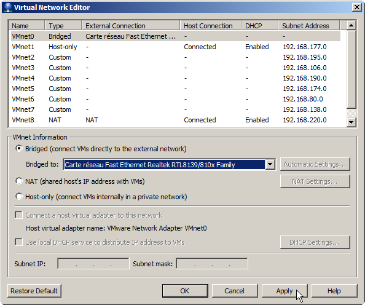Screen dimensions: 365x305
Task: Open Help for the network editor
Action: (334, 291)
